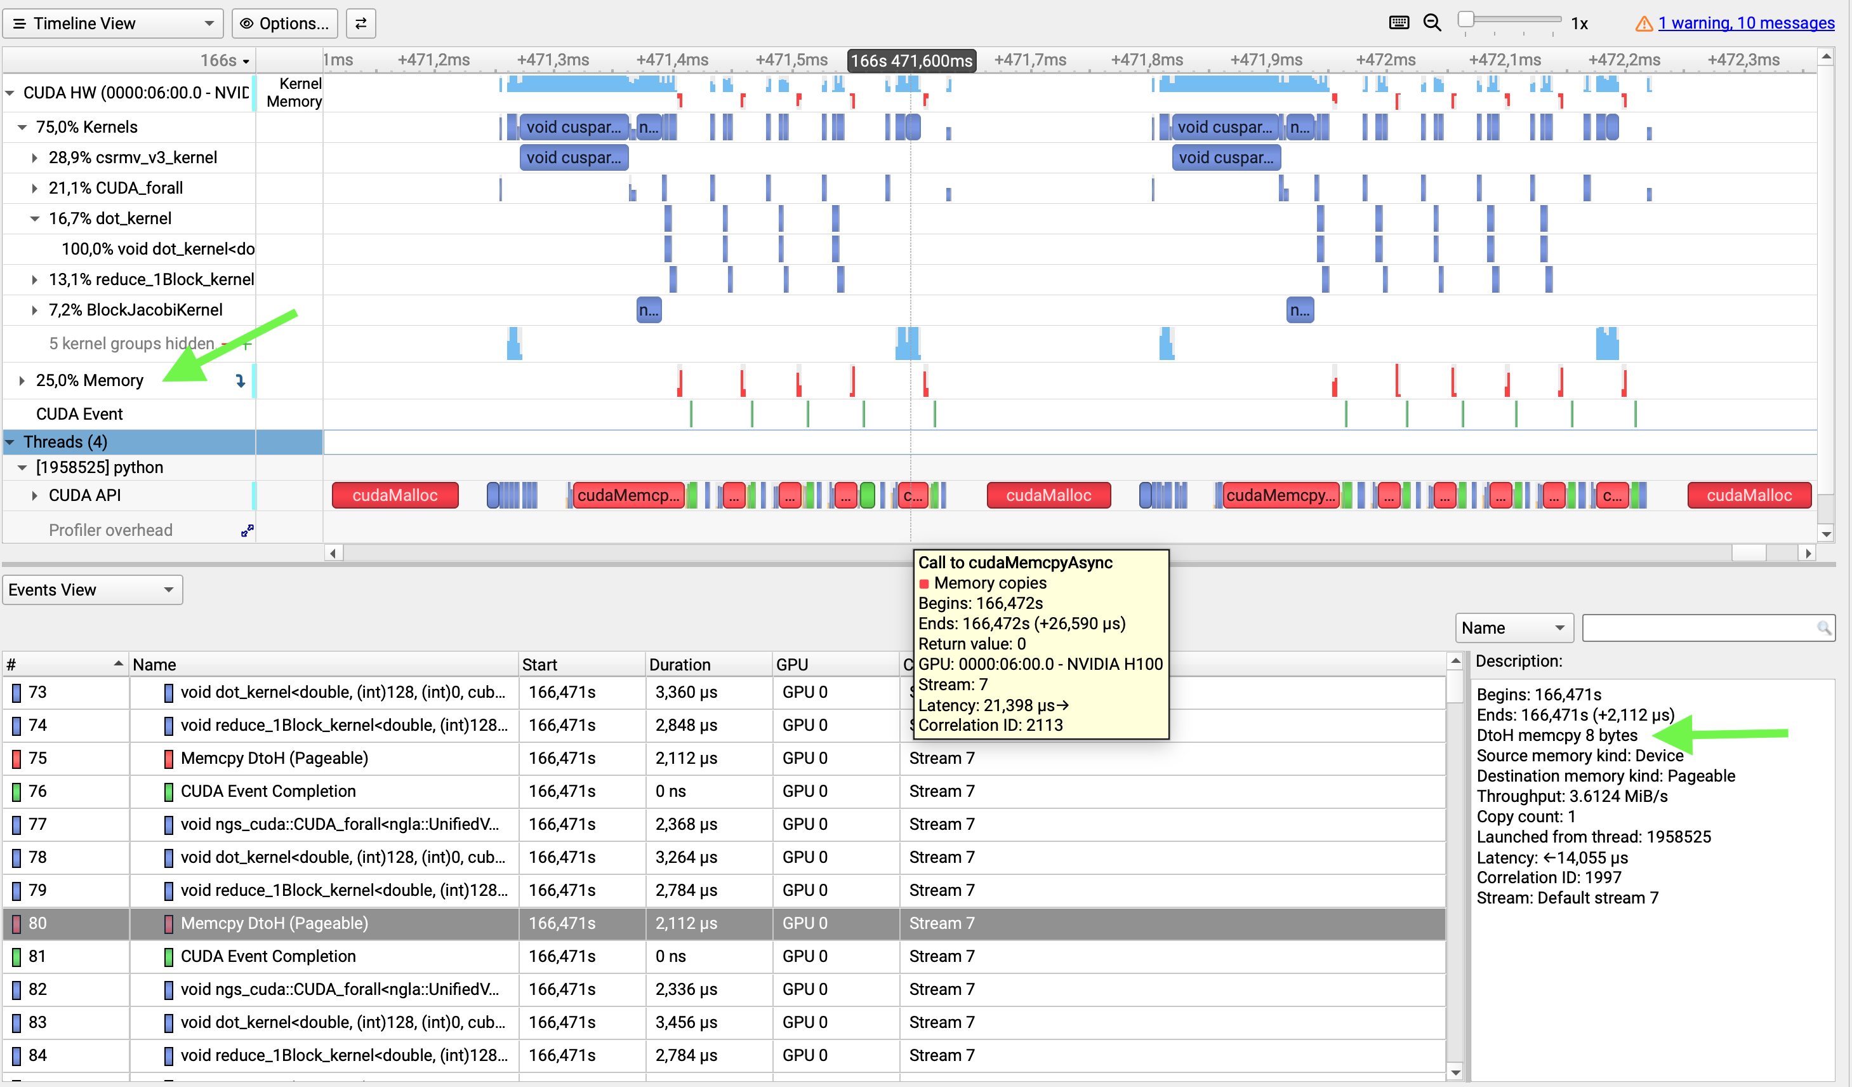
Task: Click the timeline scroll right arrow
Action: (x=1809, y=553)
